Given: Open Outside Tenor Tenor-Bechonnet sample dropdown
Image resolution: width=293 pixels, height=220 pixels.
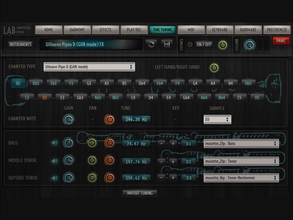Looking at the screenshot, I should click(x=241, y=178).
